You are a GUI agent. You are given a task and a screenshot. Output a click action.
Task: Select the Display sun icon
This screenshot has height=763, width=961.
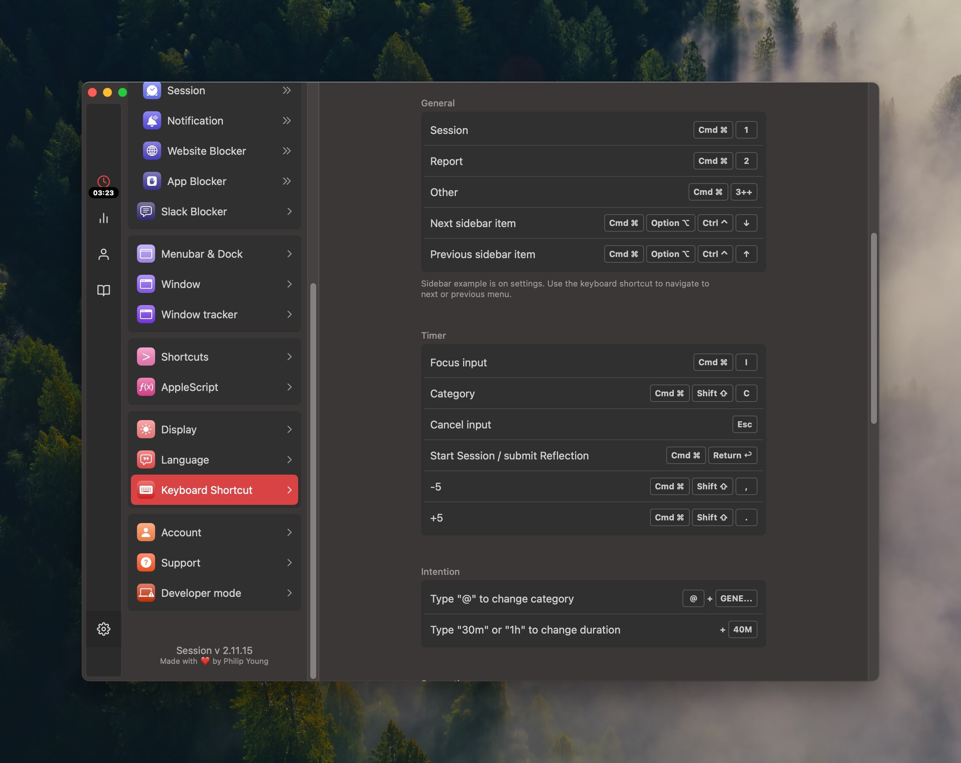[146, 429]
